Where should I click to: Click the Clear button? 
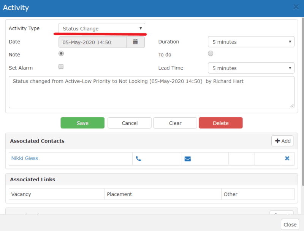tap(175, 123)
